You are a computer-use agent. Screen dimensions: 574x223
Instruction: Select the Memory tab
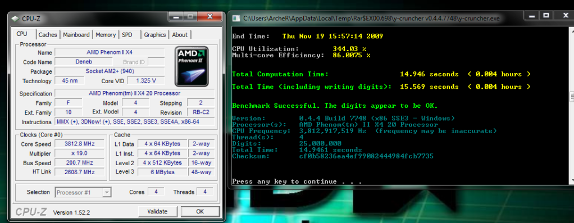106,35
